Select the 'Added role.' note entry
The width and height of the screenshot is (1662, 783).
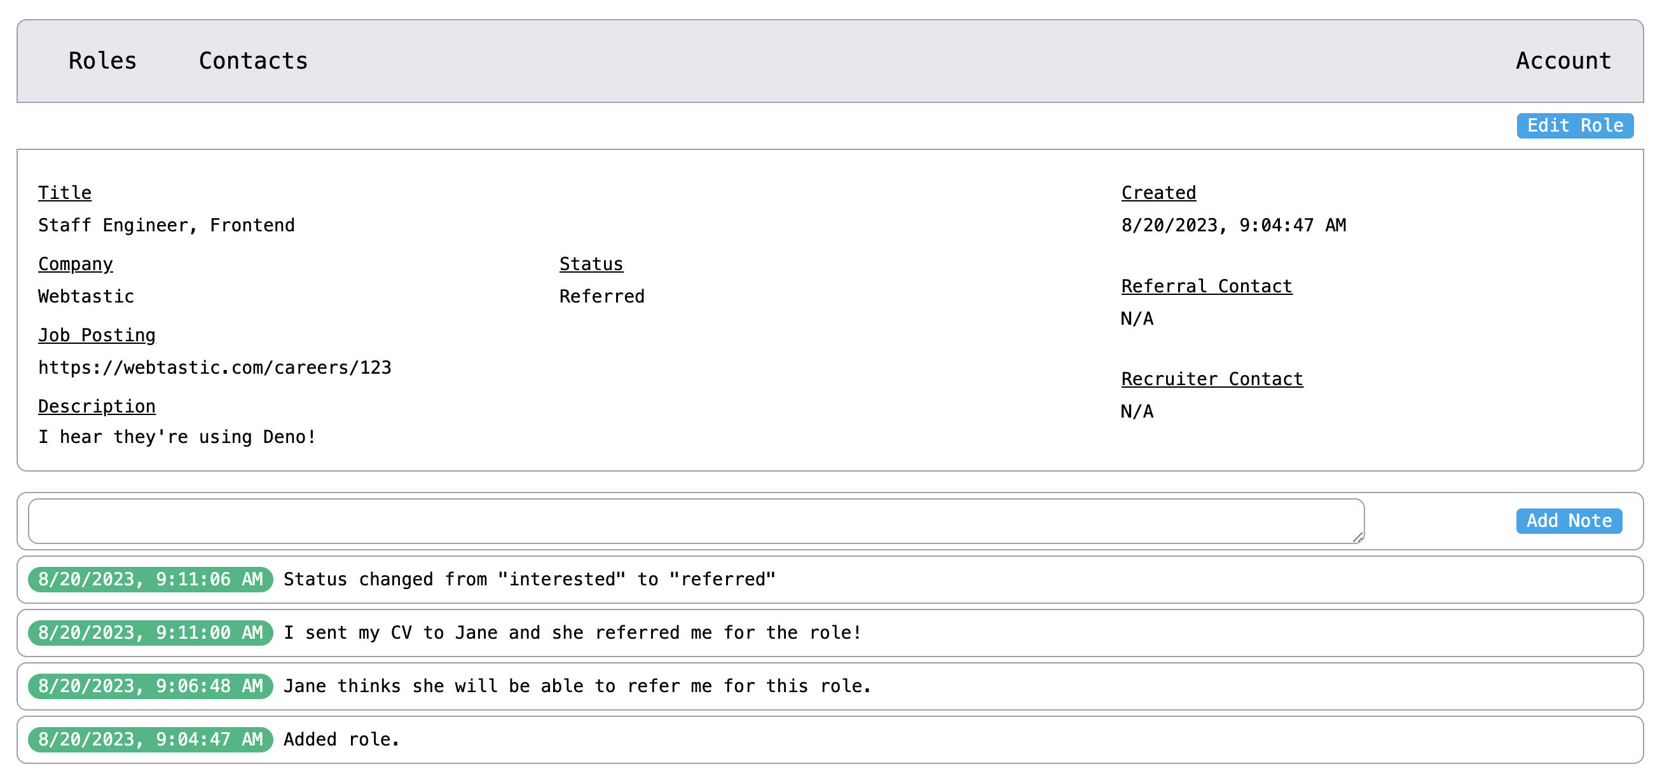coord(342,739)
